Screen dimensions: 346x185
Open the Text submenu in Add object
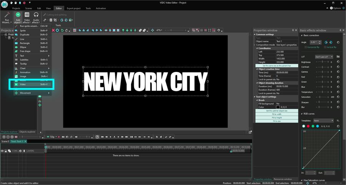pyautogui.click(x=32, y=56)
